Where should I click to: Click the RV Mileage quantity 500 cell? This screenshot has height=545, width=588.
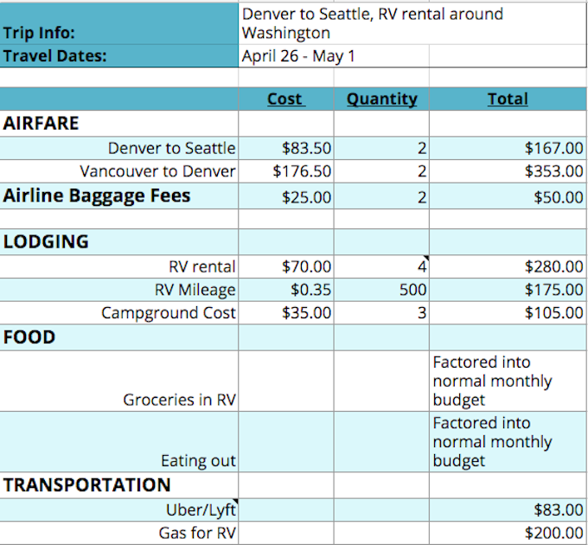click(381, 290)
